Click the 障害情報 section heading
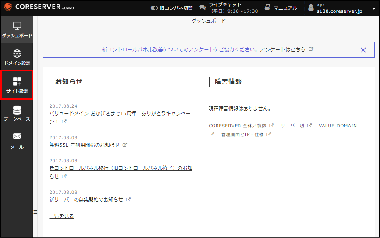The height and width of the screenshot is (238, 380). [x=228, y=82]
